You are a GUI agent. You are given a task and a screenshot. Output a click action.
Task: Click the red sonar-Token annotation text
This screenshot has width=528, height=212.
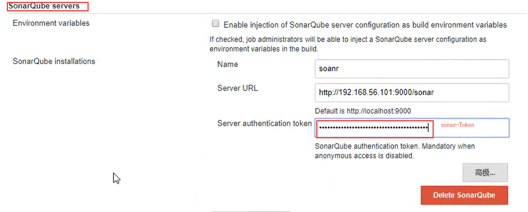coord(457,125)
